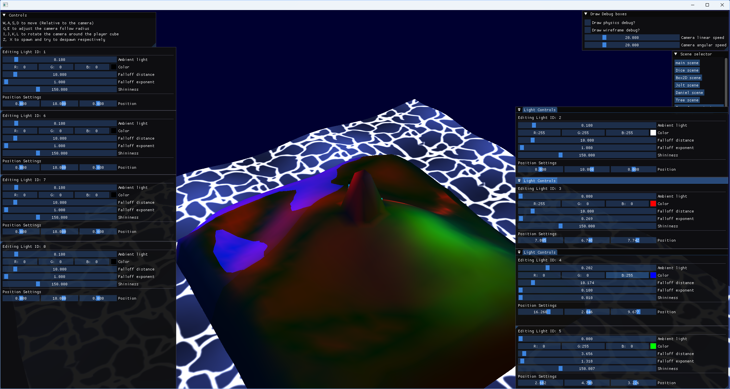Image resolution: width=730 pixels, height=389 pixels.
Task: Click the Light Controls title above Light 2
Action: coord(539,110)
